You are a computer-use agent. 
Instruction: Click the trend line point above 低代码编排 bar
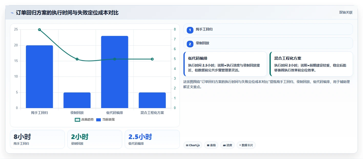115,59
